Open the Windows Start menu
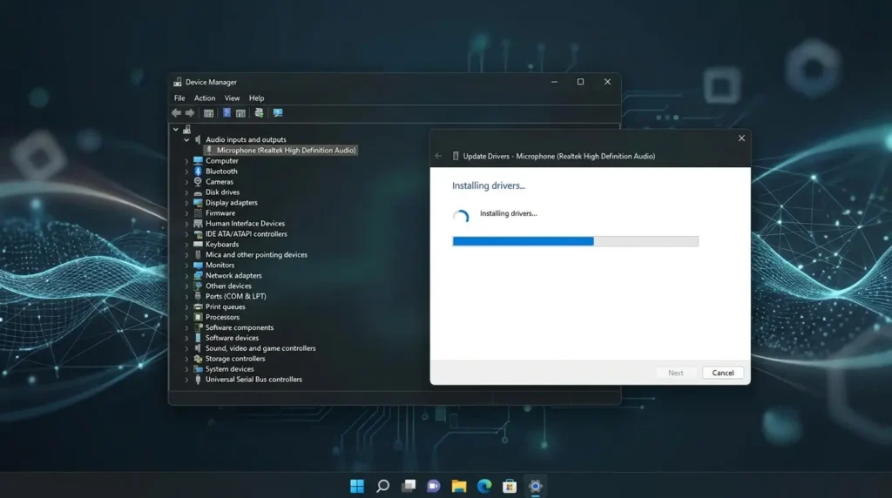This screenshot has height=498, width=892. tap(356, 486)
